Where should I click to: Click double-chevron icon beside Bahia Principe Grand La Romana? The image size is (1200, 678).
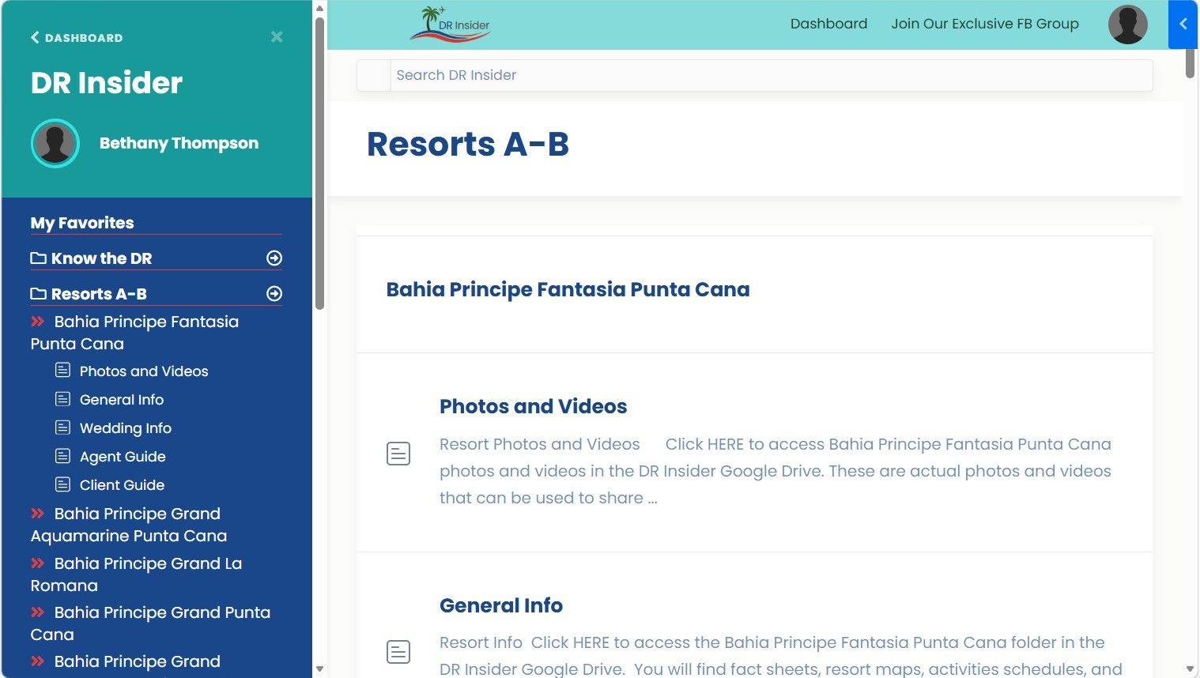click(38, 563)
